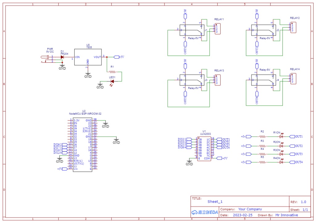Screen dimensions: 316x223
Task: Click the EDA logo in the title block
Action: [x=205, y=212]
